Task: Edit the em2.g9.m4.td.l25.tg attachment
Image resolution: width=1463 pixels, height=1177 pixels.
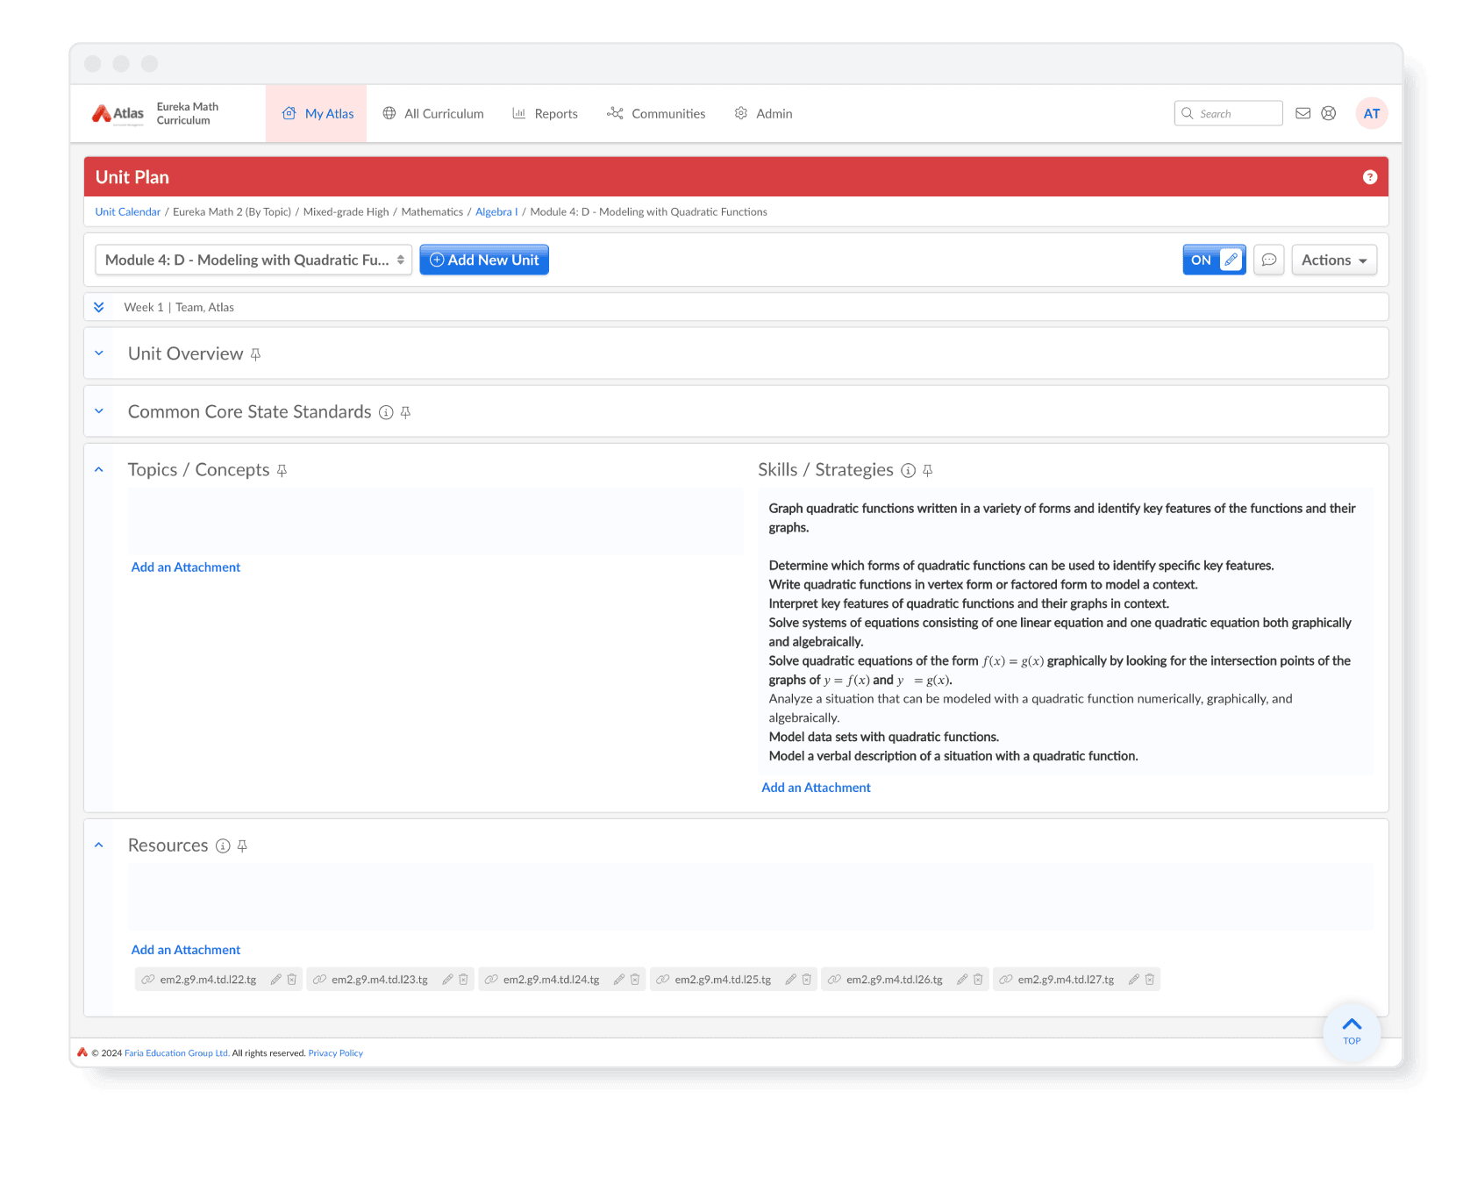Action: 790,980
